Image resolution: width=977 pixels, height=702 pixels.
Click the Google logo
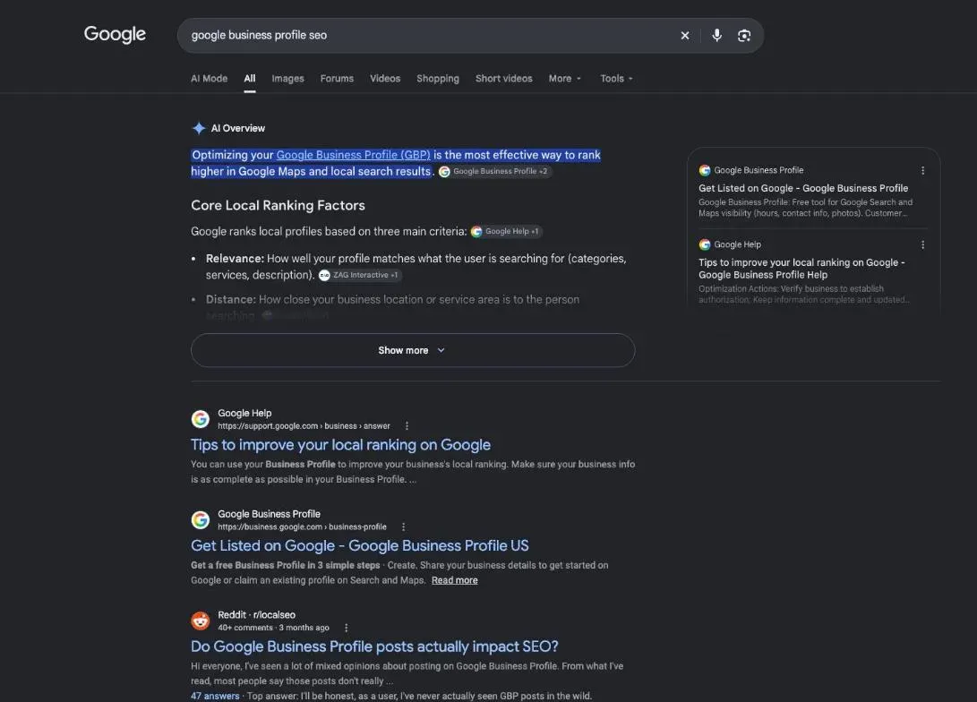pos(115,34)
